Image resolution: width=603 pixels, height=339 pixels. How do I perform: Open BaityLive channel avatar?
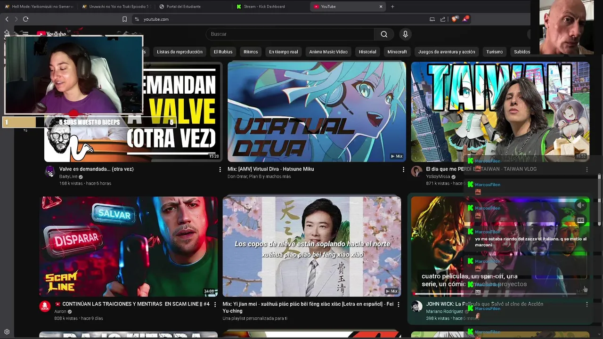click(x=49, y=171)
